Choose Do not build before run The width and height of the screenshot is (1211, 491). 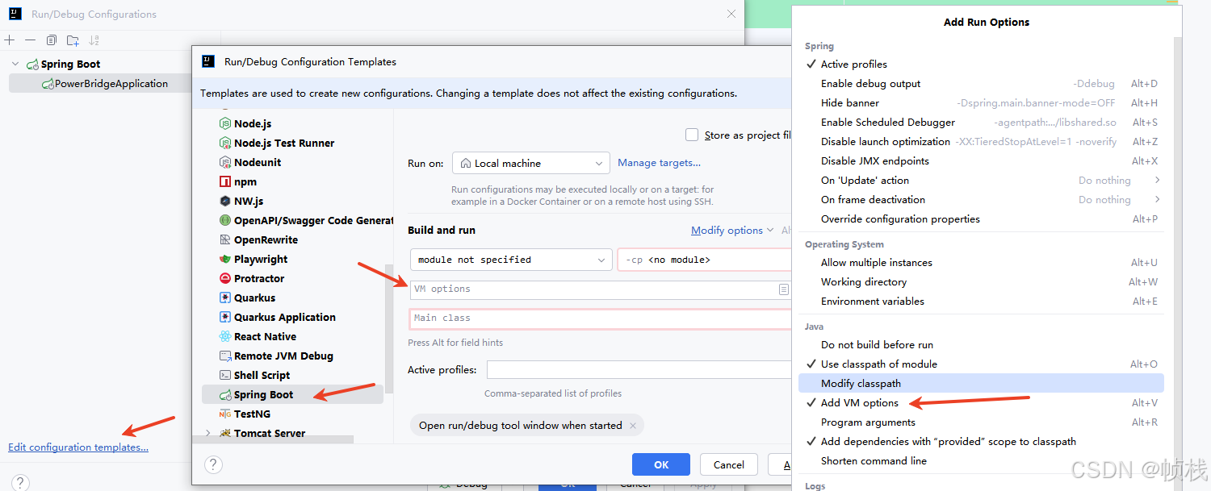click(x=981, y=344)
